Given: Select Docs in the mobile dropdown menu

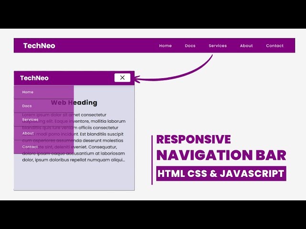Looking at the screenshot, I should [44, 106].
